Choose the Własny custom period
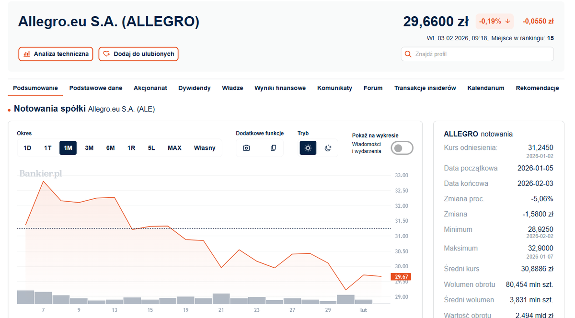Screen dimensions: 575x318 (205, 148)
